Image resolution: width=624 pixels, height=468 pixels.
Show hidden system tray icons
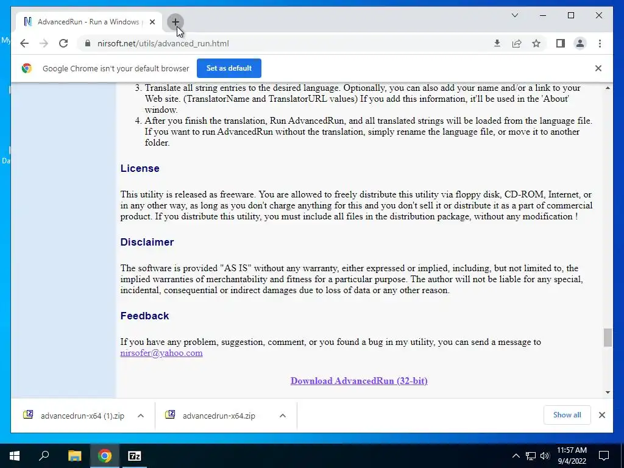[x=516, y=456]
